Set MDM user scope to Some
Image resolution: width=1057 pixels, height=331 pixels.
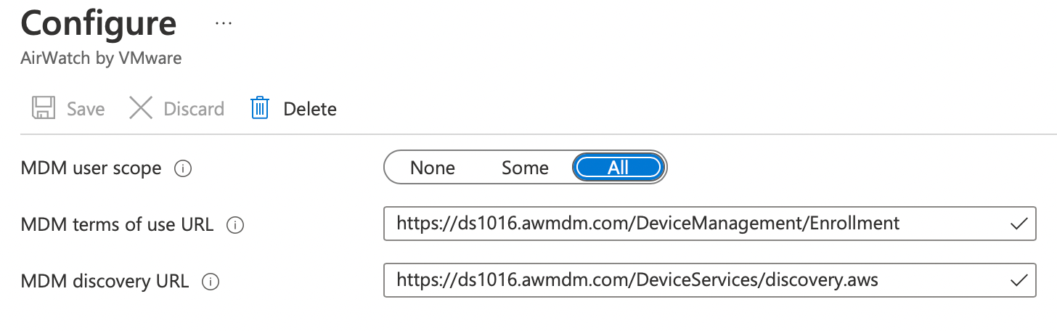[525, 168]
